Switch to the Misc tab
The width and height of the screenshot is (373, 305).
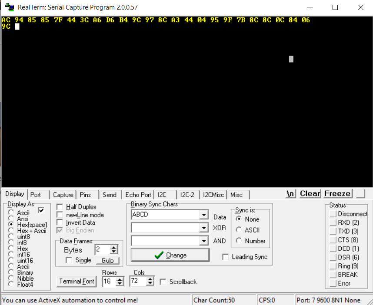(x=236, y=195)
